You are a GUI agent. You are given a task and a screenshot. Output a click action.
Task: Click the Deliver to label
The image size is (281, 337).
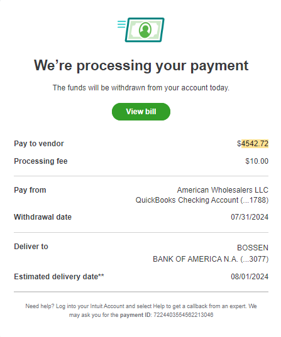tap(31, 247)
